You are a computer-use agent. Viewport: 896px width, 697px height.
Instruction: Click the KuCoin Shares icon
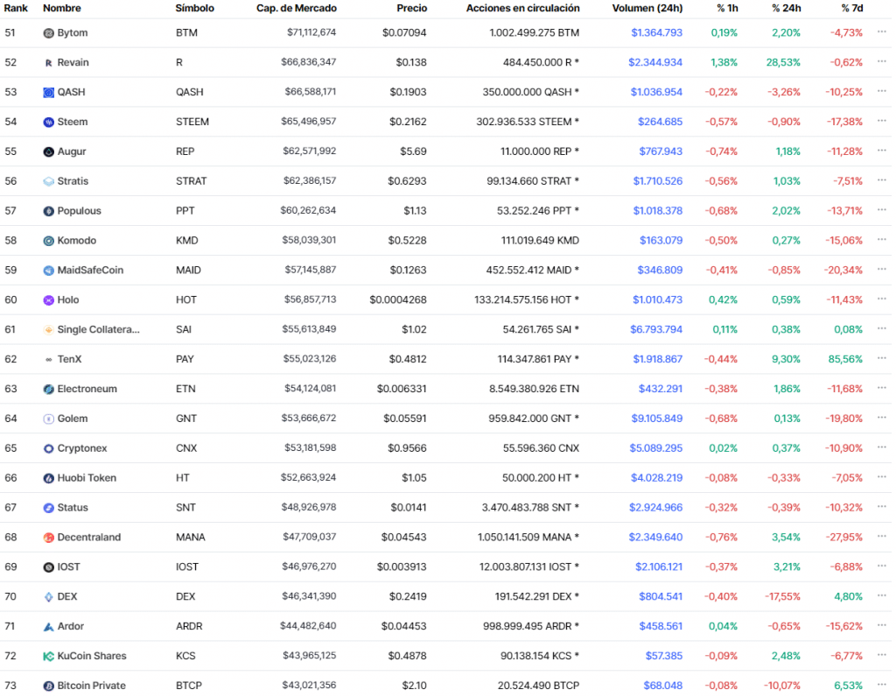pyautogui.click(x=49, y=657)
